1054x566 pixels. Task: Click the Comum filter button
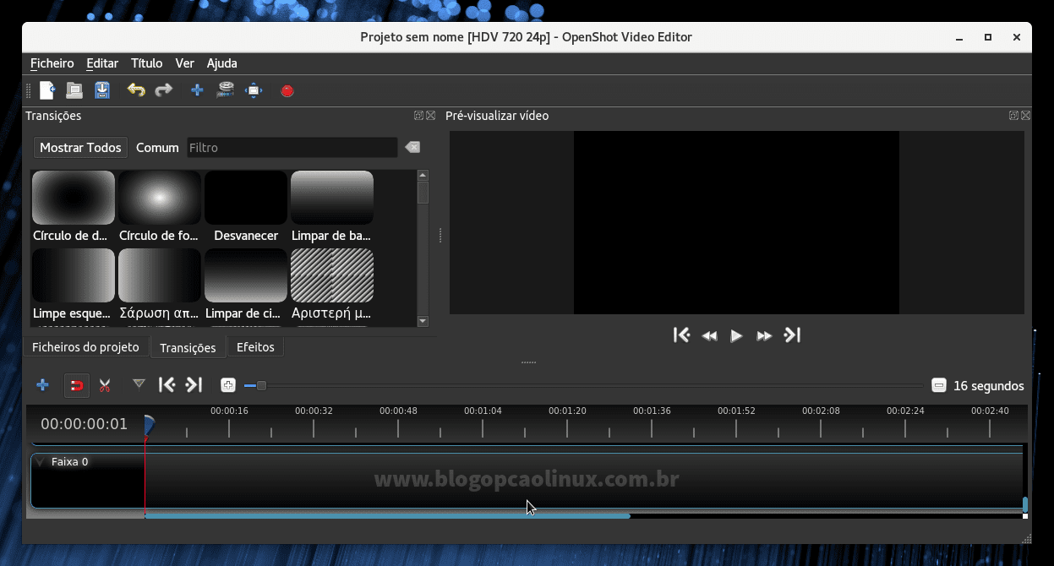pyautogui.click(x=157, y=147)
